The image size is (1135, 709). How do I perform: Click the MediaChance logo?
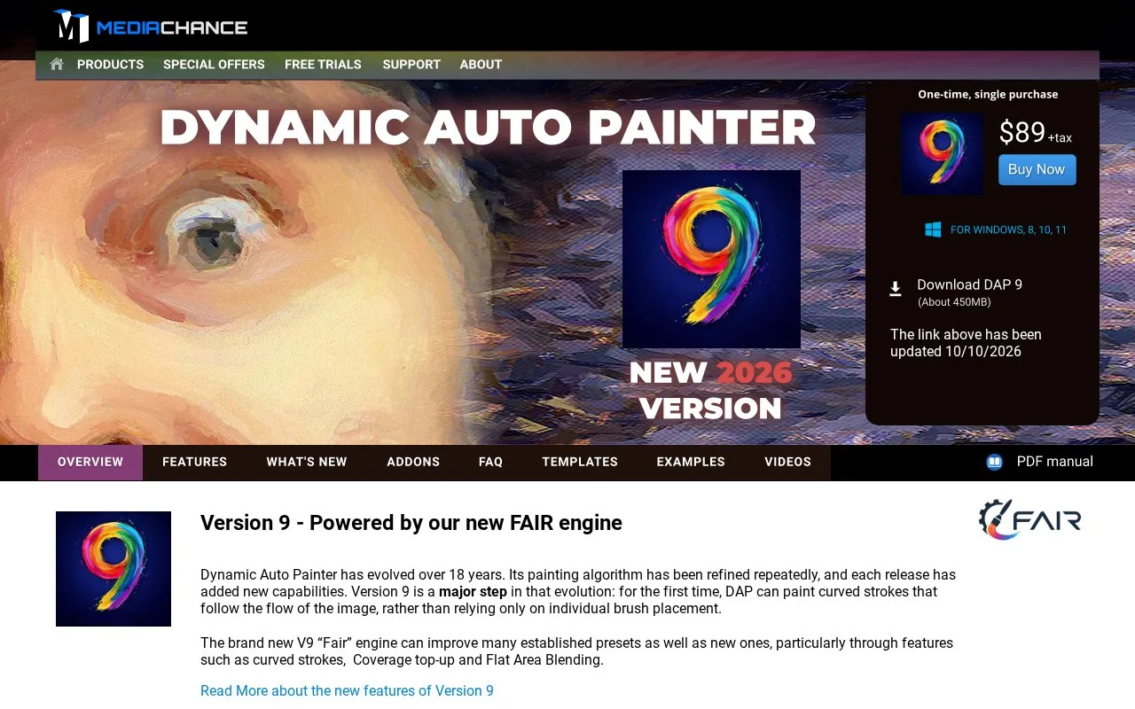[150, 27]
